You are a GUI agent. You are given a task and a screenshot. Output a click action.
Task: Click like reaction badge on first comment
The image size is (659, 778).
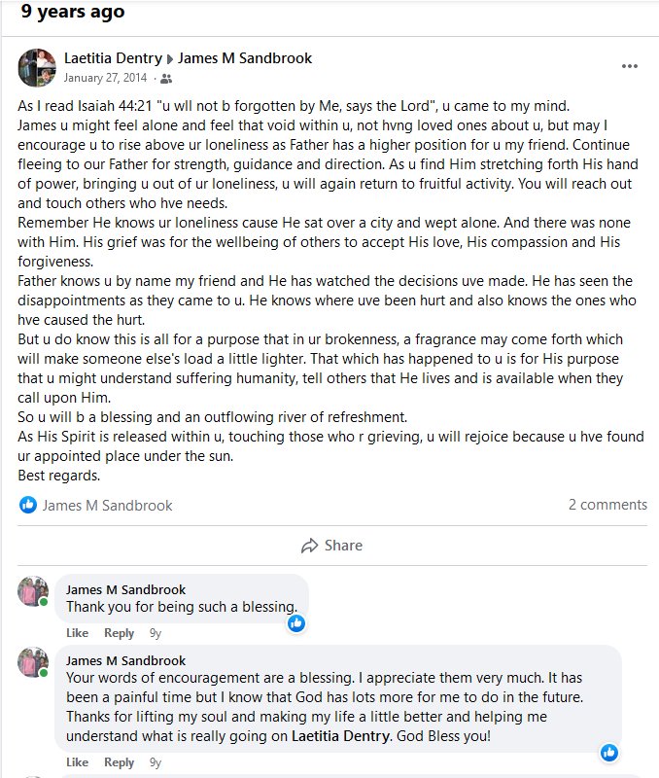pyautogui.click(x=296, y=622)
